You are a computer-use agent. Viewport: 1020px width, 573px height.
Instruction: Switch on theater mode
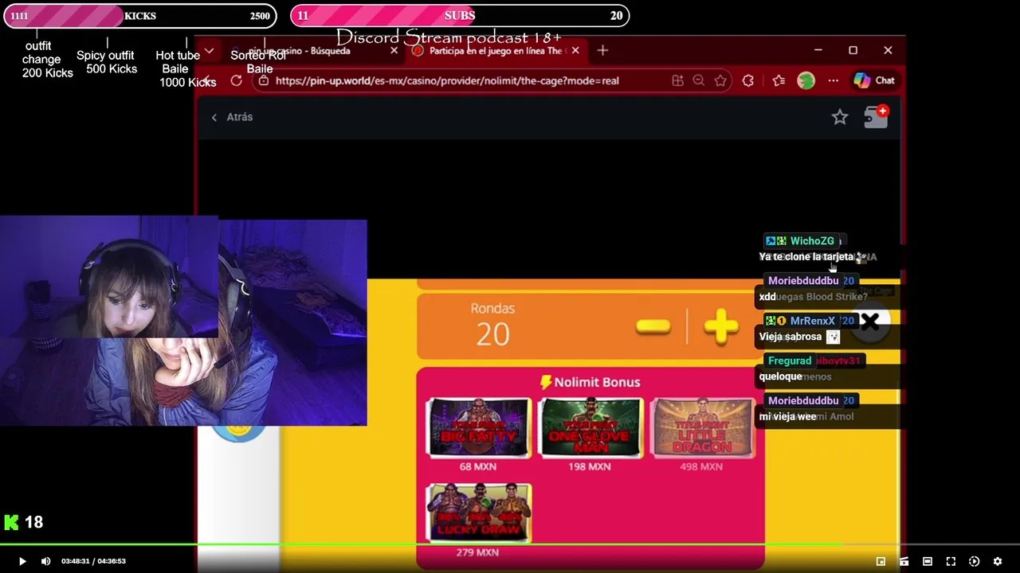click(928, 561)
